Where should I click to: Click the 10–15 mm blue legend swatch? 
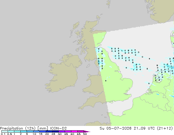tap(37, 131)
